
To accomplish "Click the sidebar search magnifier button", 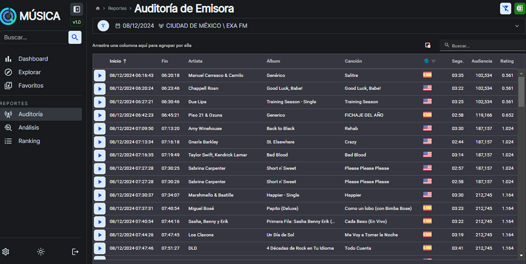I will [x=75, y=37].
